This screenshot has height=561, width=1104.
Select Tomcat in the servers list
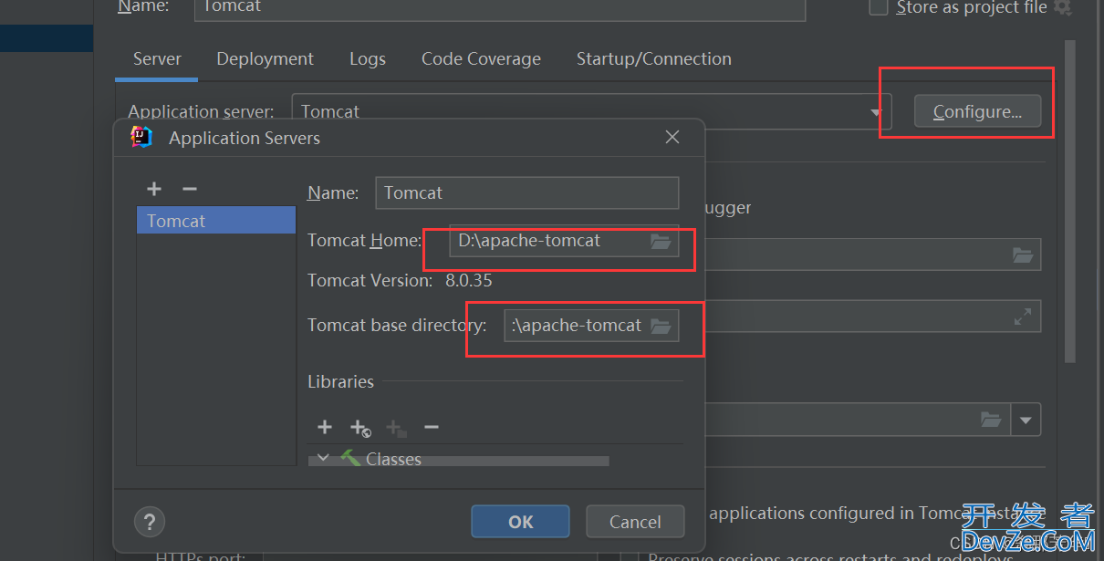click(x=216, y=221)
